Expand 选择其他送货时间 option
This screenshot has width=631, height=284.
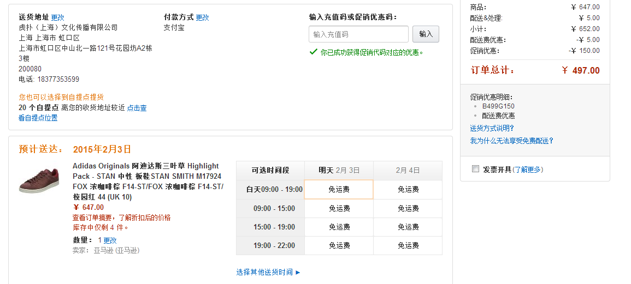pos(268,273)
